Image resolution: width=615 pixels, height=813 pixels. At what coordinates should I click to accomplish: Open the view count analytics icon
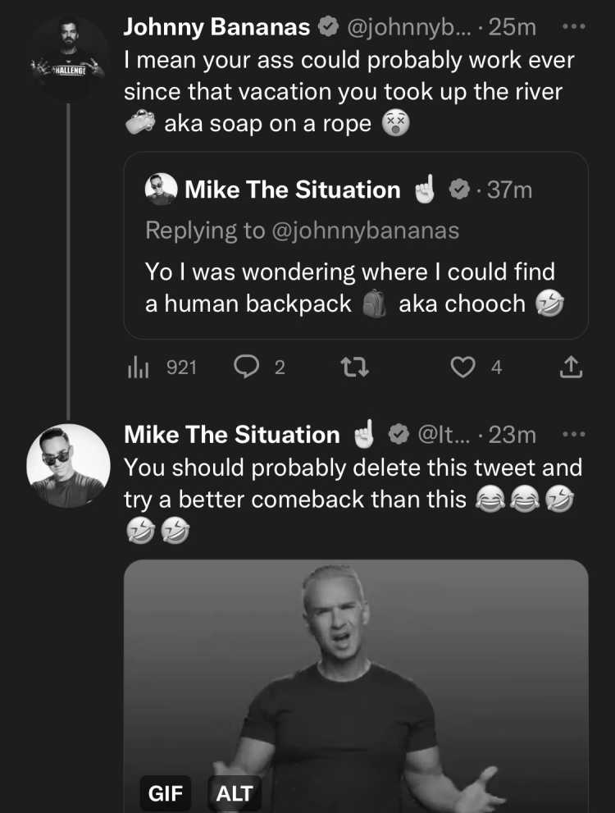point(138,368)
